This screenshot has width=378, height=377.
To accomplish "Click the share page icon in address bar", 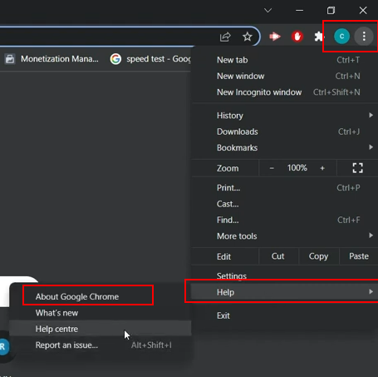I will coord(225,37).
